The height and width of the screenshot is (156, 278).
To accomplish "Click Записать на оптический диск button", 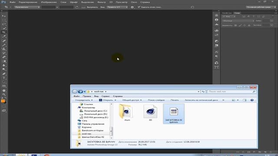I will click(201, 100).
